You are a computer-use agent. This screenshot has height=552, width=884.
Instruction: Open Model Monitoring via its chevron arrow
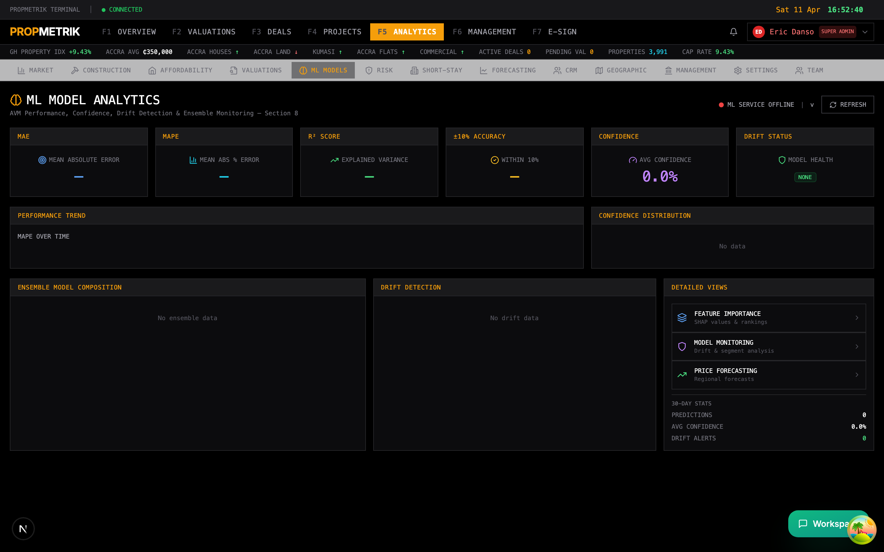pos(857,347)
